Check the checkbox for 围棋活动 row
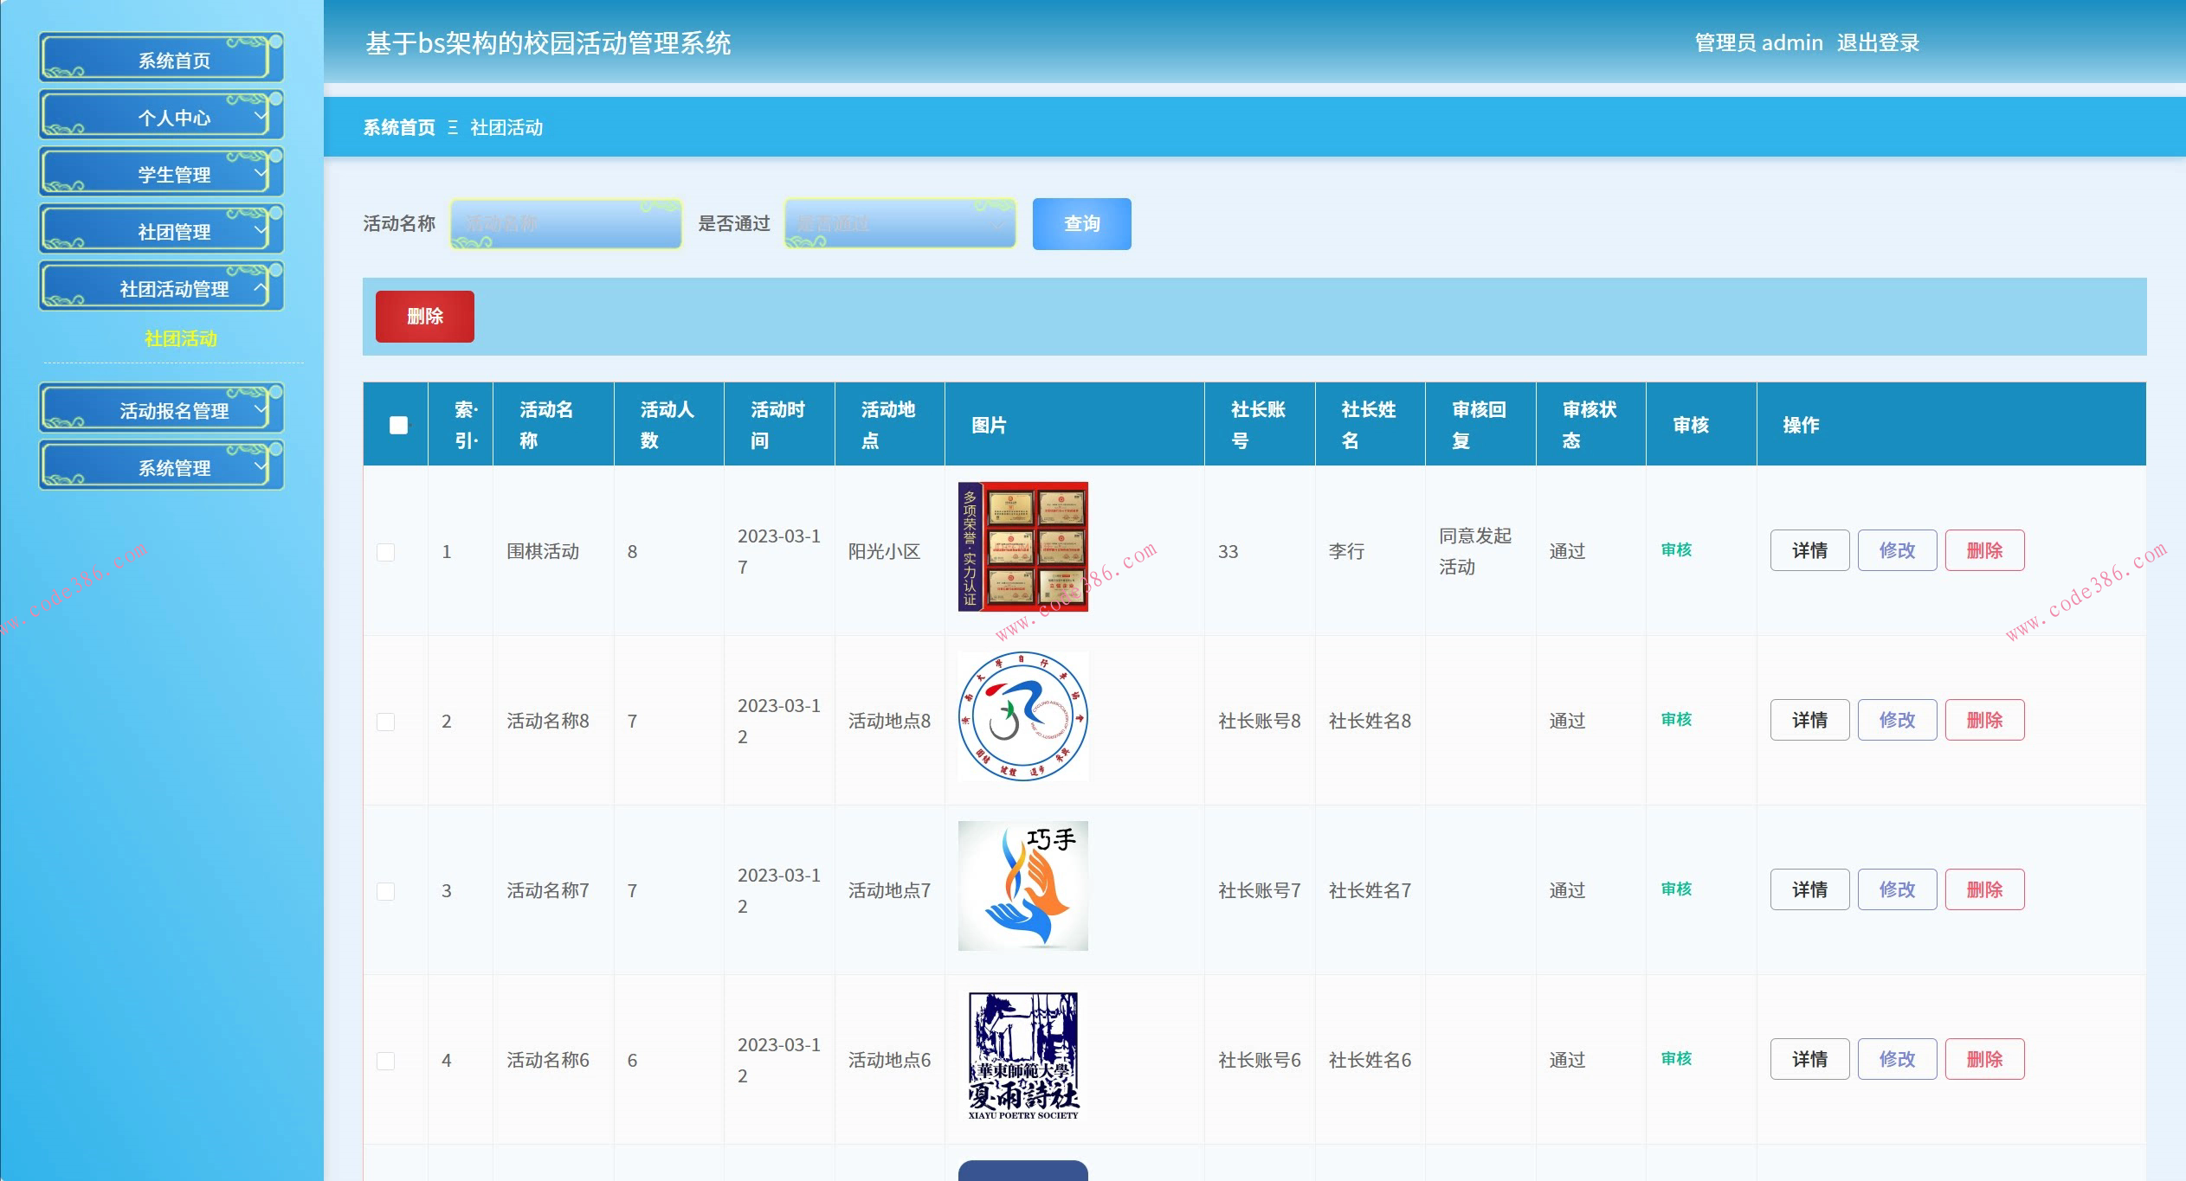2186x1181 pixels. pos(386,552)
